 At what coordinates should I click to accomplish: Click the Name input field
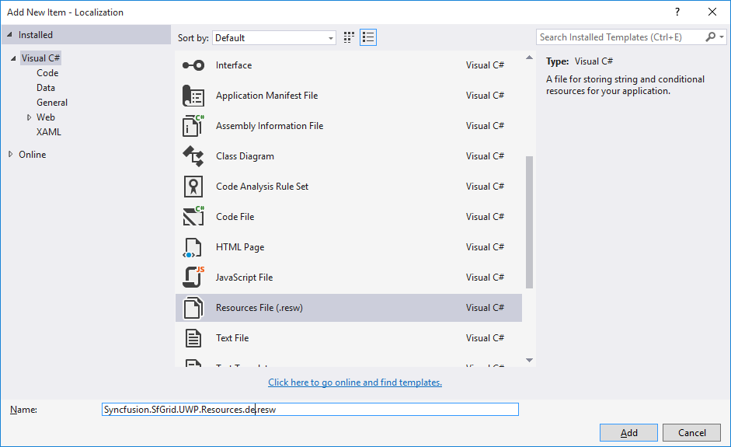coord(310,409)
